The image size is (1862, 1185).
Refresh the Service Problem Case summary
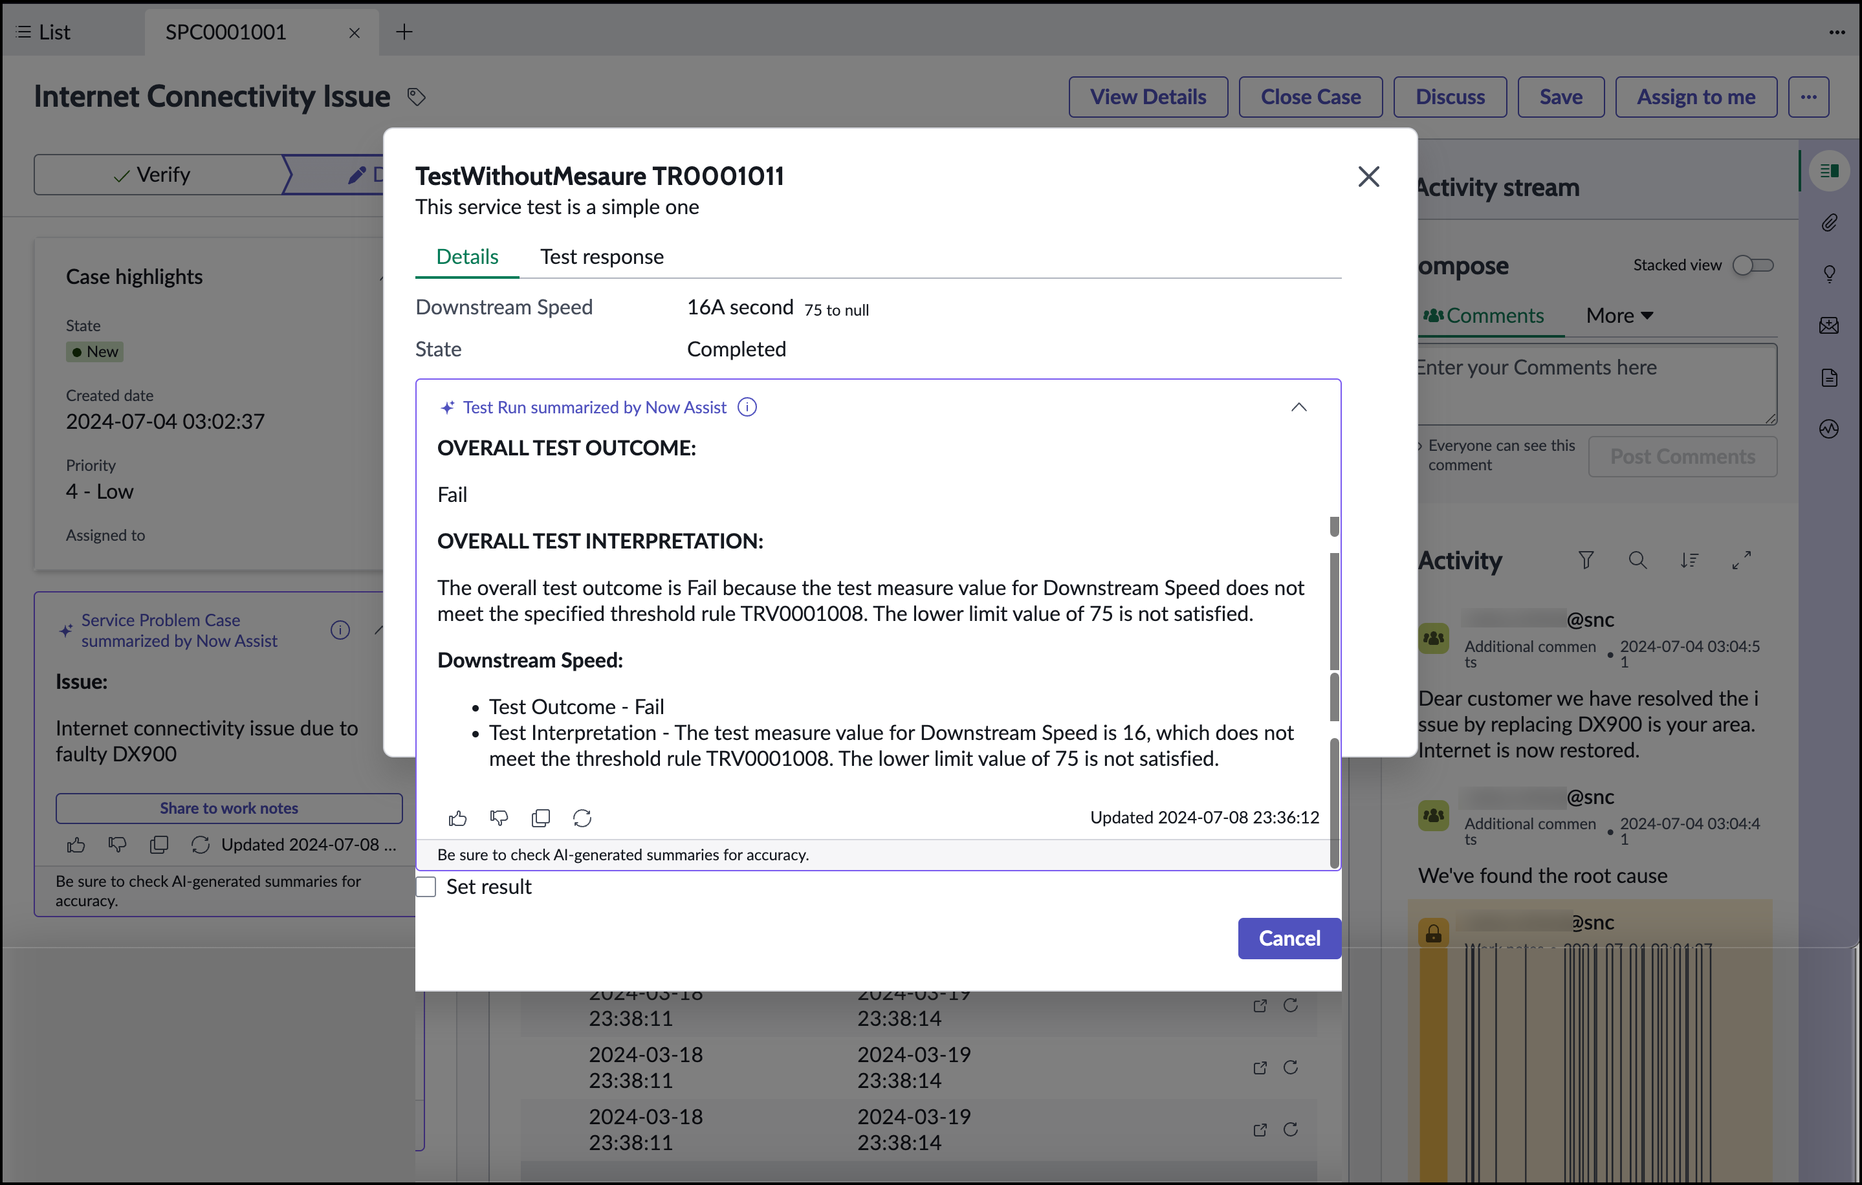pos(201,845)
